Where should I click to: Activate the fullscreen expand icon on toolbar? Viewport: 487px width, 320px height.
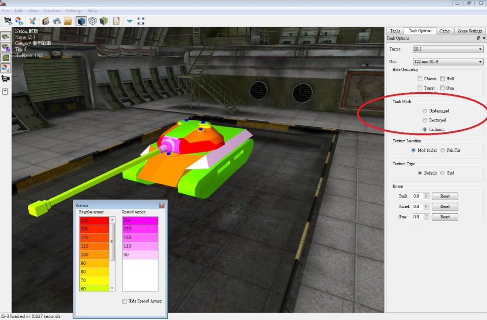pyautogui.click(x=141, y=21)
